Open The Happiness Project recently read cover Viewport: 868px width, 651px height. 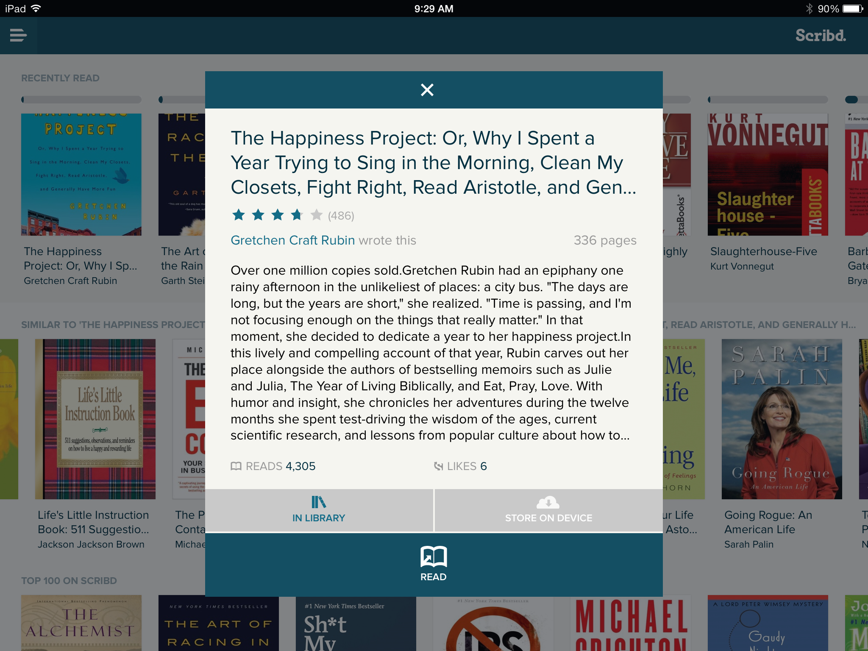tap(81, 174)
